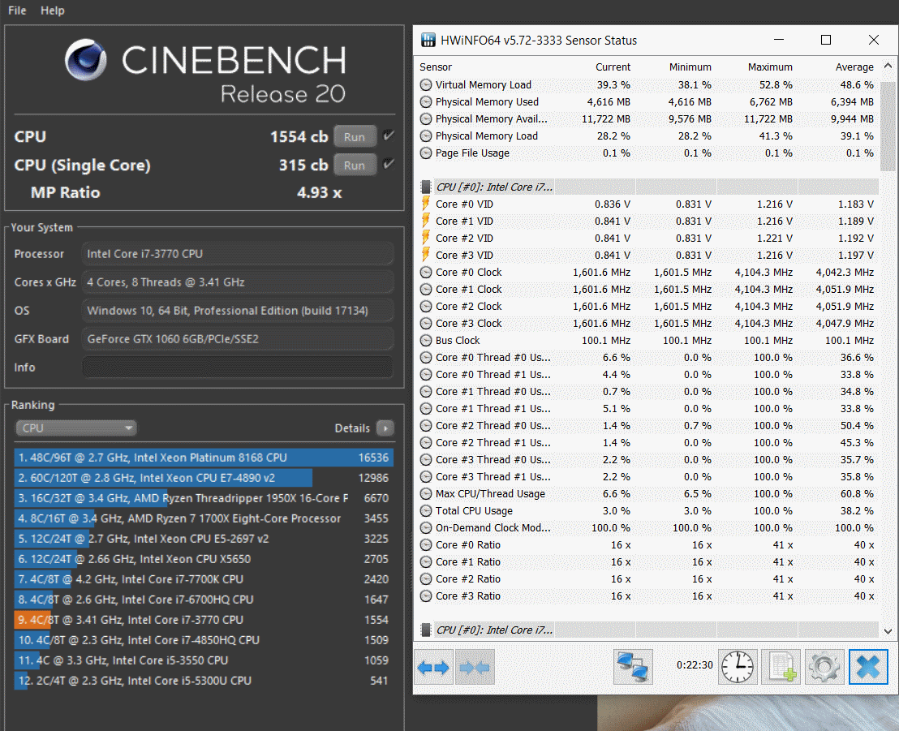Click the Minimum column header
Screen dimensions: 899x731
point(690,67)
